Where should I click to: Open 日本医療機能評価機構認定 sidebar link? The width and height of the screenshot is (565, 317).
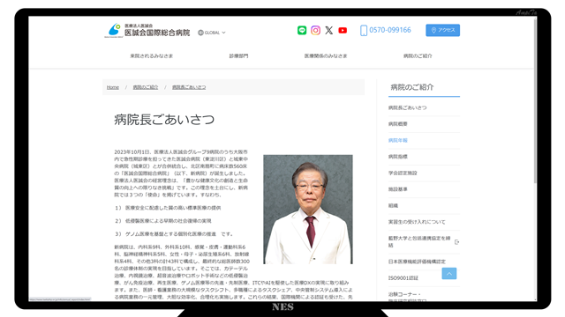417,262
